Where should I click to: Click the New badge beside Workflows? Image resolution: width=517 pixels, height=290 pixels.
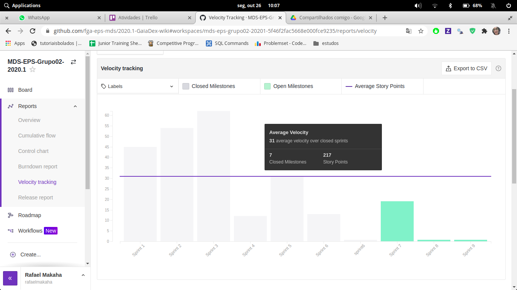pyautogui.click(x=51, y=231)
